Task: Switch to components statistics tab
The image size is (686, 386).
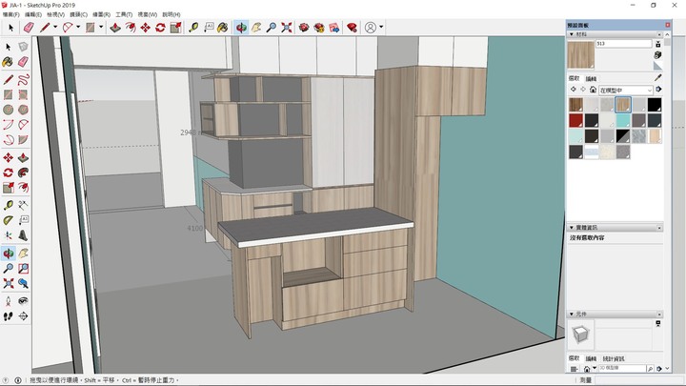Action: point(614,358)
